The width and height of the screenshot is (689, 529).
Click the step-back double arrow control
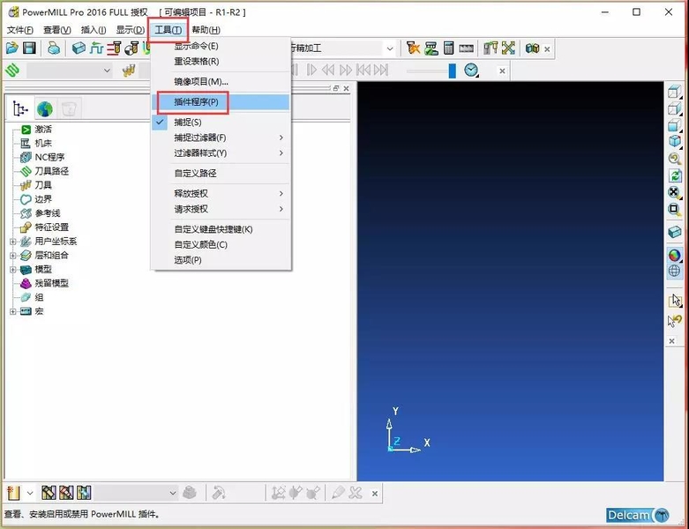point(328,70)
